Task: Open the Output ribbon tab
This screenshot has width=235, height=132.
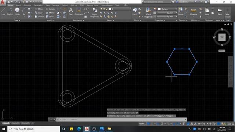Action: [x=65, y=5]
